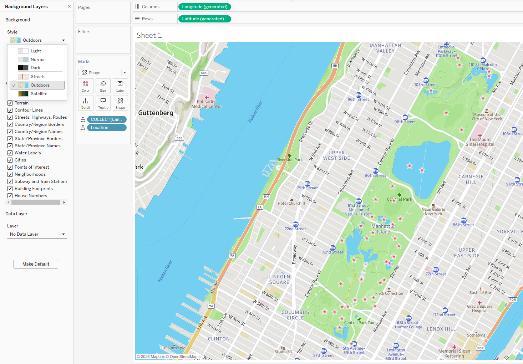Open the Layer dropdown showing No Data Layer

click(37, 234)
